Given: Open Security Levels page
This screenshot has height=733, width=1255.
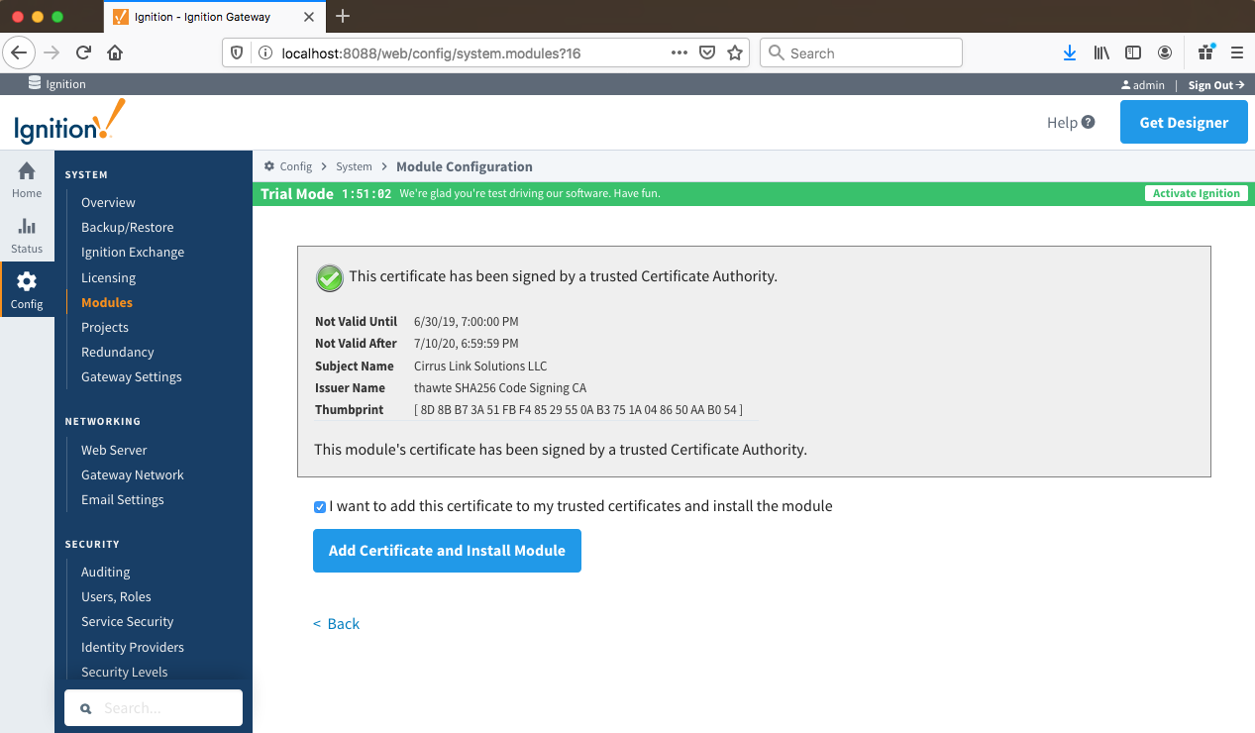Looking at the screenshot, I should (125, 672).
